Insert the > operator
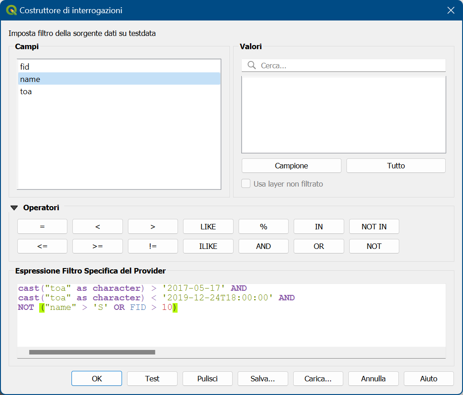 (x=153, y=227)
